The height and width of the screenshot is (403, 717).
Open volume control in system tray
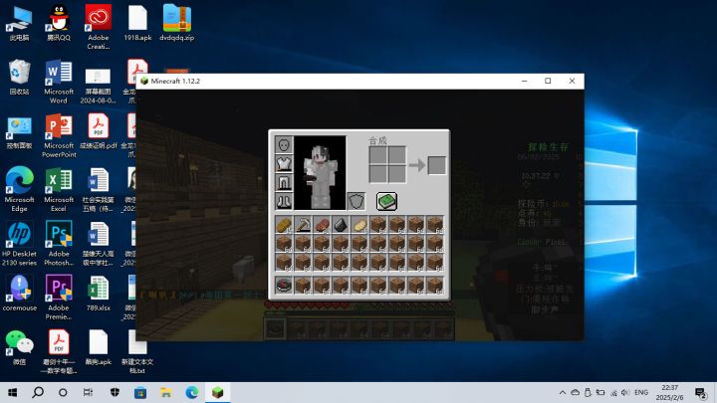pyautogui.click(x=625, y=392)
